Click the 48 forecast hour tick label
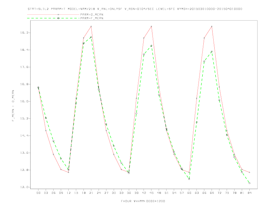Image resolution: width=272 pixels, height=210 pixels. tap(159, 193)
